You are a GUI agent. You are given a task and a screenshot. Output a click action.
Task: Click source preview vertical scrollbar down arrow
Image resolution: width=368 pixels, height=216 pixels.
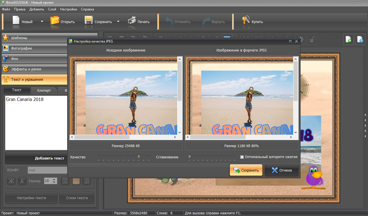point(180,132)
